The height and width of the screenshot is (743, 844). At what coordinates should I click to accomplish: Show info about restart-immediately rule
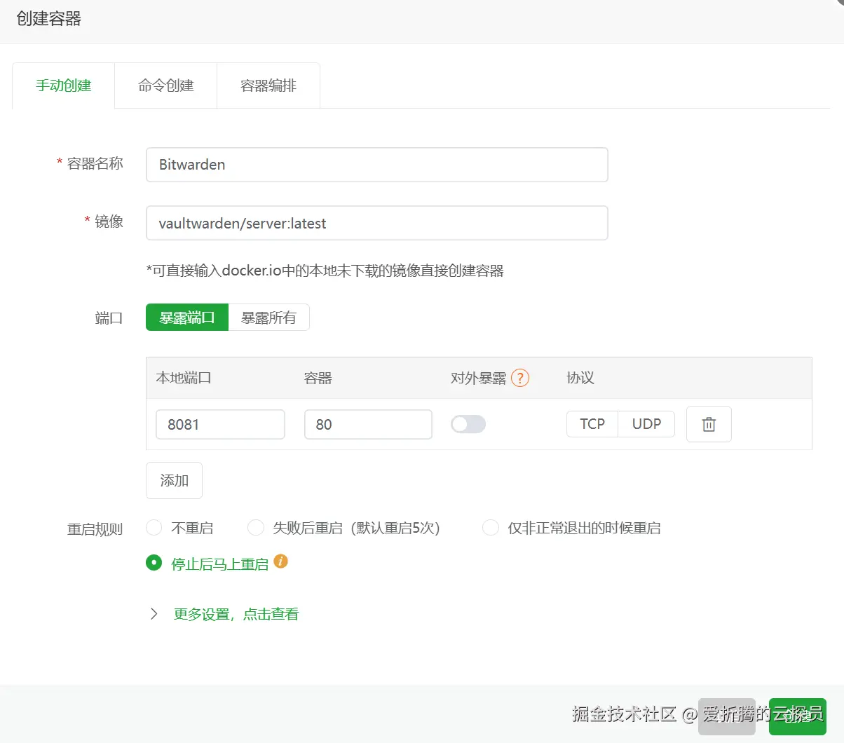point(280,561)
